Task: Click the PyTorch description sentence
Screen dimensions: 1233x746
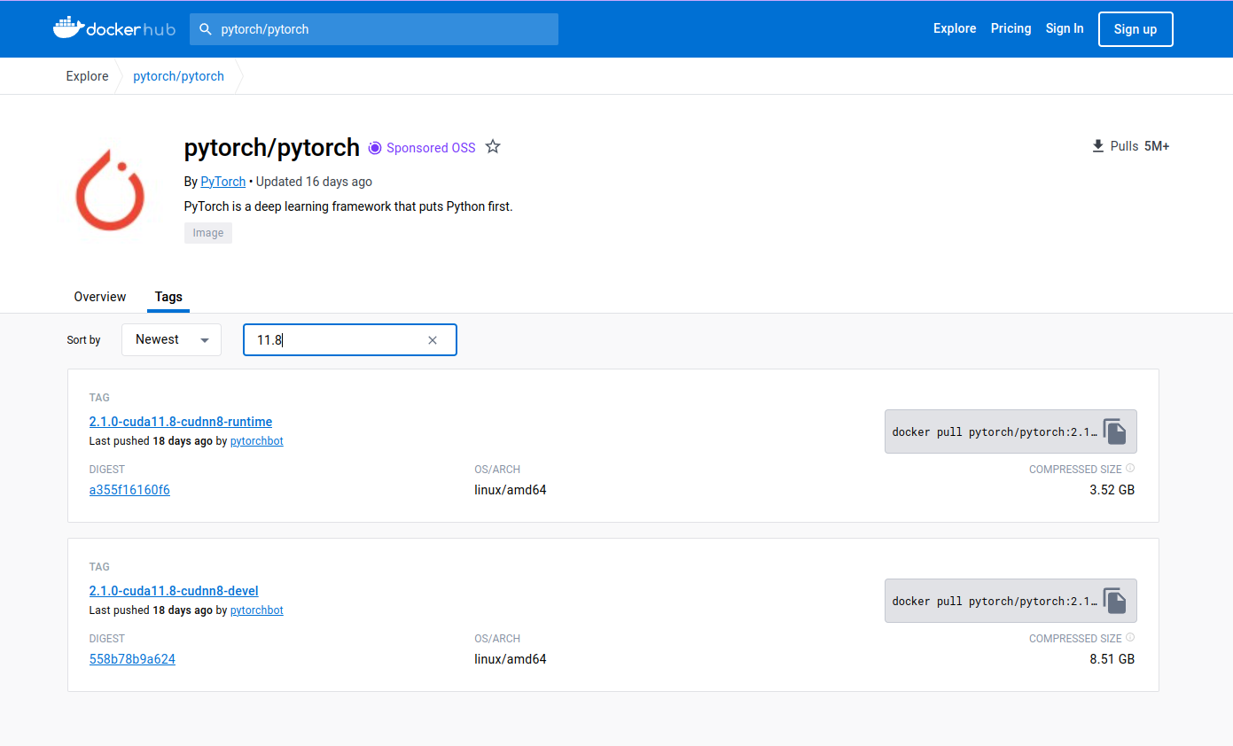Action: 348,206
